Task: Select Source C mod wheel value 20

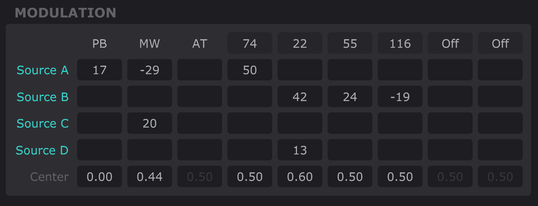Action: tap(150, 123)
